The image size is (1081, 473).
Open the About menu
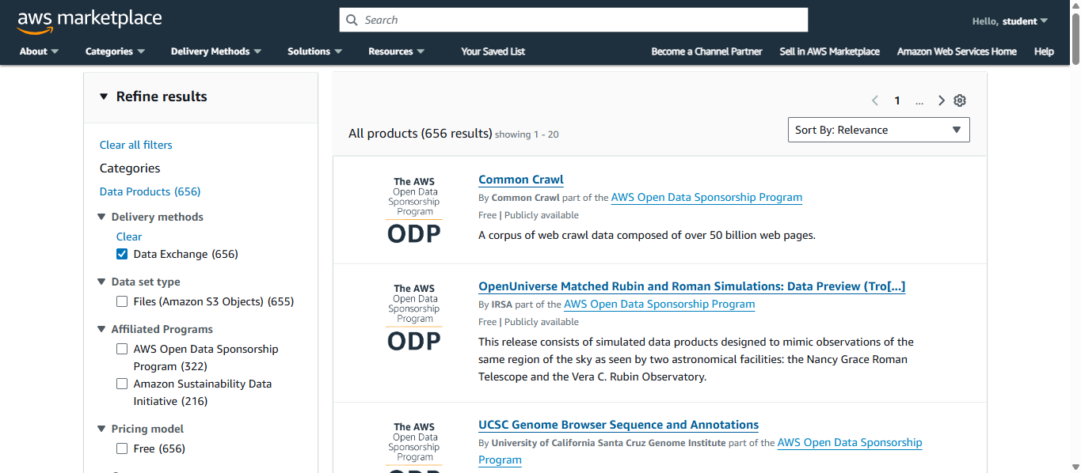(39, 51)
